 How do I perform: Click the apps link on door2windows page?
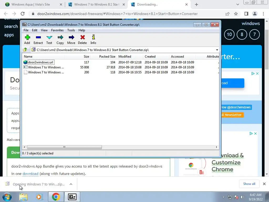[x=9, y=35]
